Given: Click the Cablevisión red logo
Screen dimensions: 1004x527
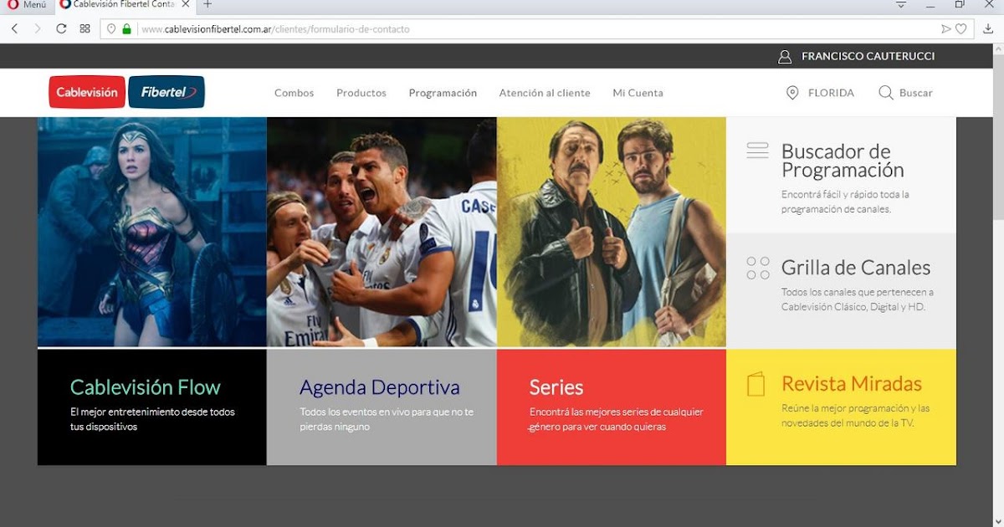Looking at the screenshot, I should (87, 93).
